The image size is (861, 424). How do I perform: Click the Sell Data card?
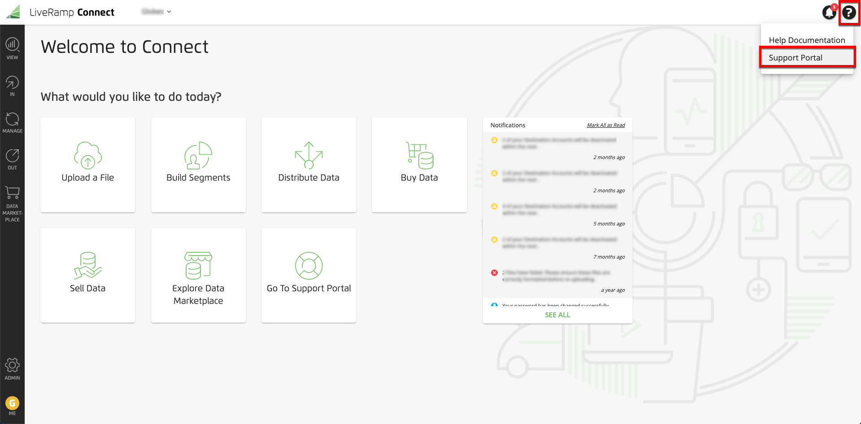tap(87, 276)
